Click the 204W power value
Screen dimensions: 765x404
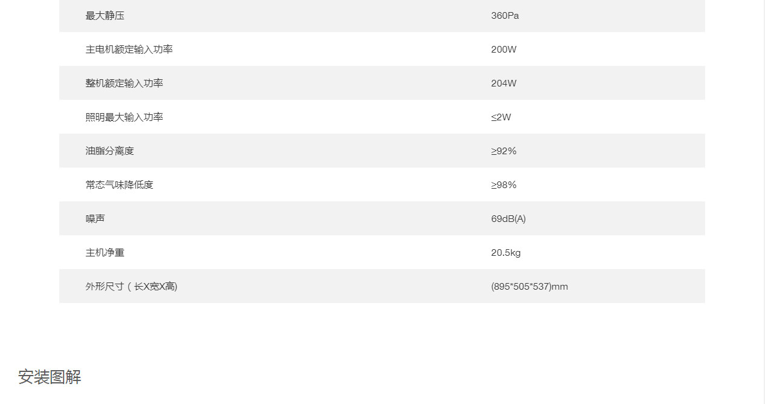pyautogui.click(x=503, y=83)
